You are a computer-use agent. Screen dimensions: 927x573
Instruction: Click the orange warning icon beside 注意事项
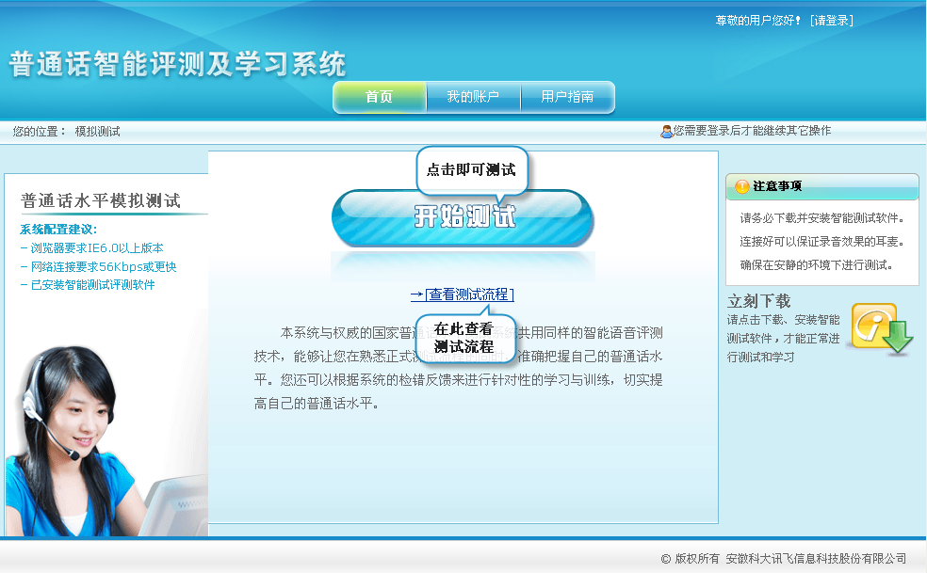pos(741,187)
